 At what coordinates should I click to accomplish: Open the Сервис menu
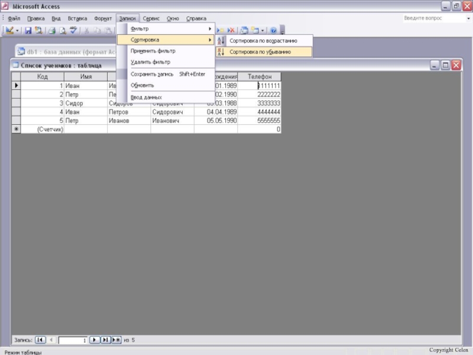coord(151,18)
